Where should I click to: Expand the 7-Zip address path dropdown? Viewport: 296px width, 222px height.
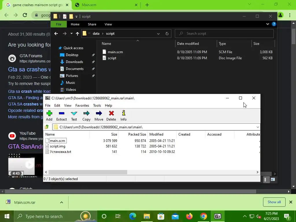[x=258, y=127]
